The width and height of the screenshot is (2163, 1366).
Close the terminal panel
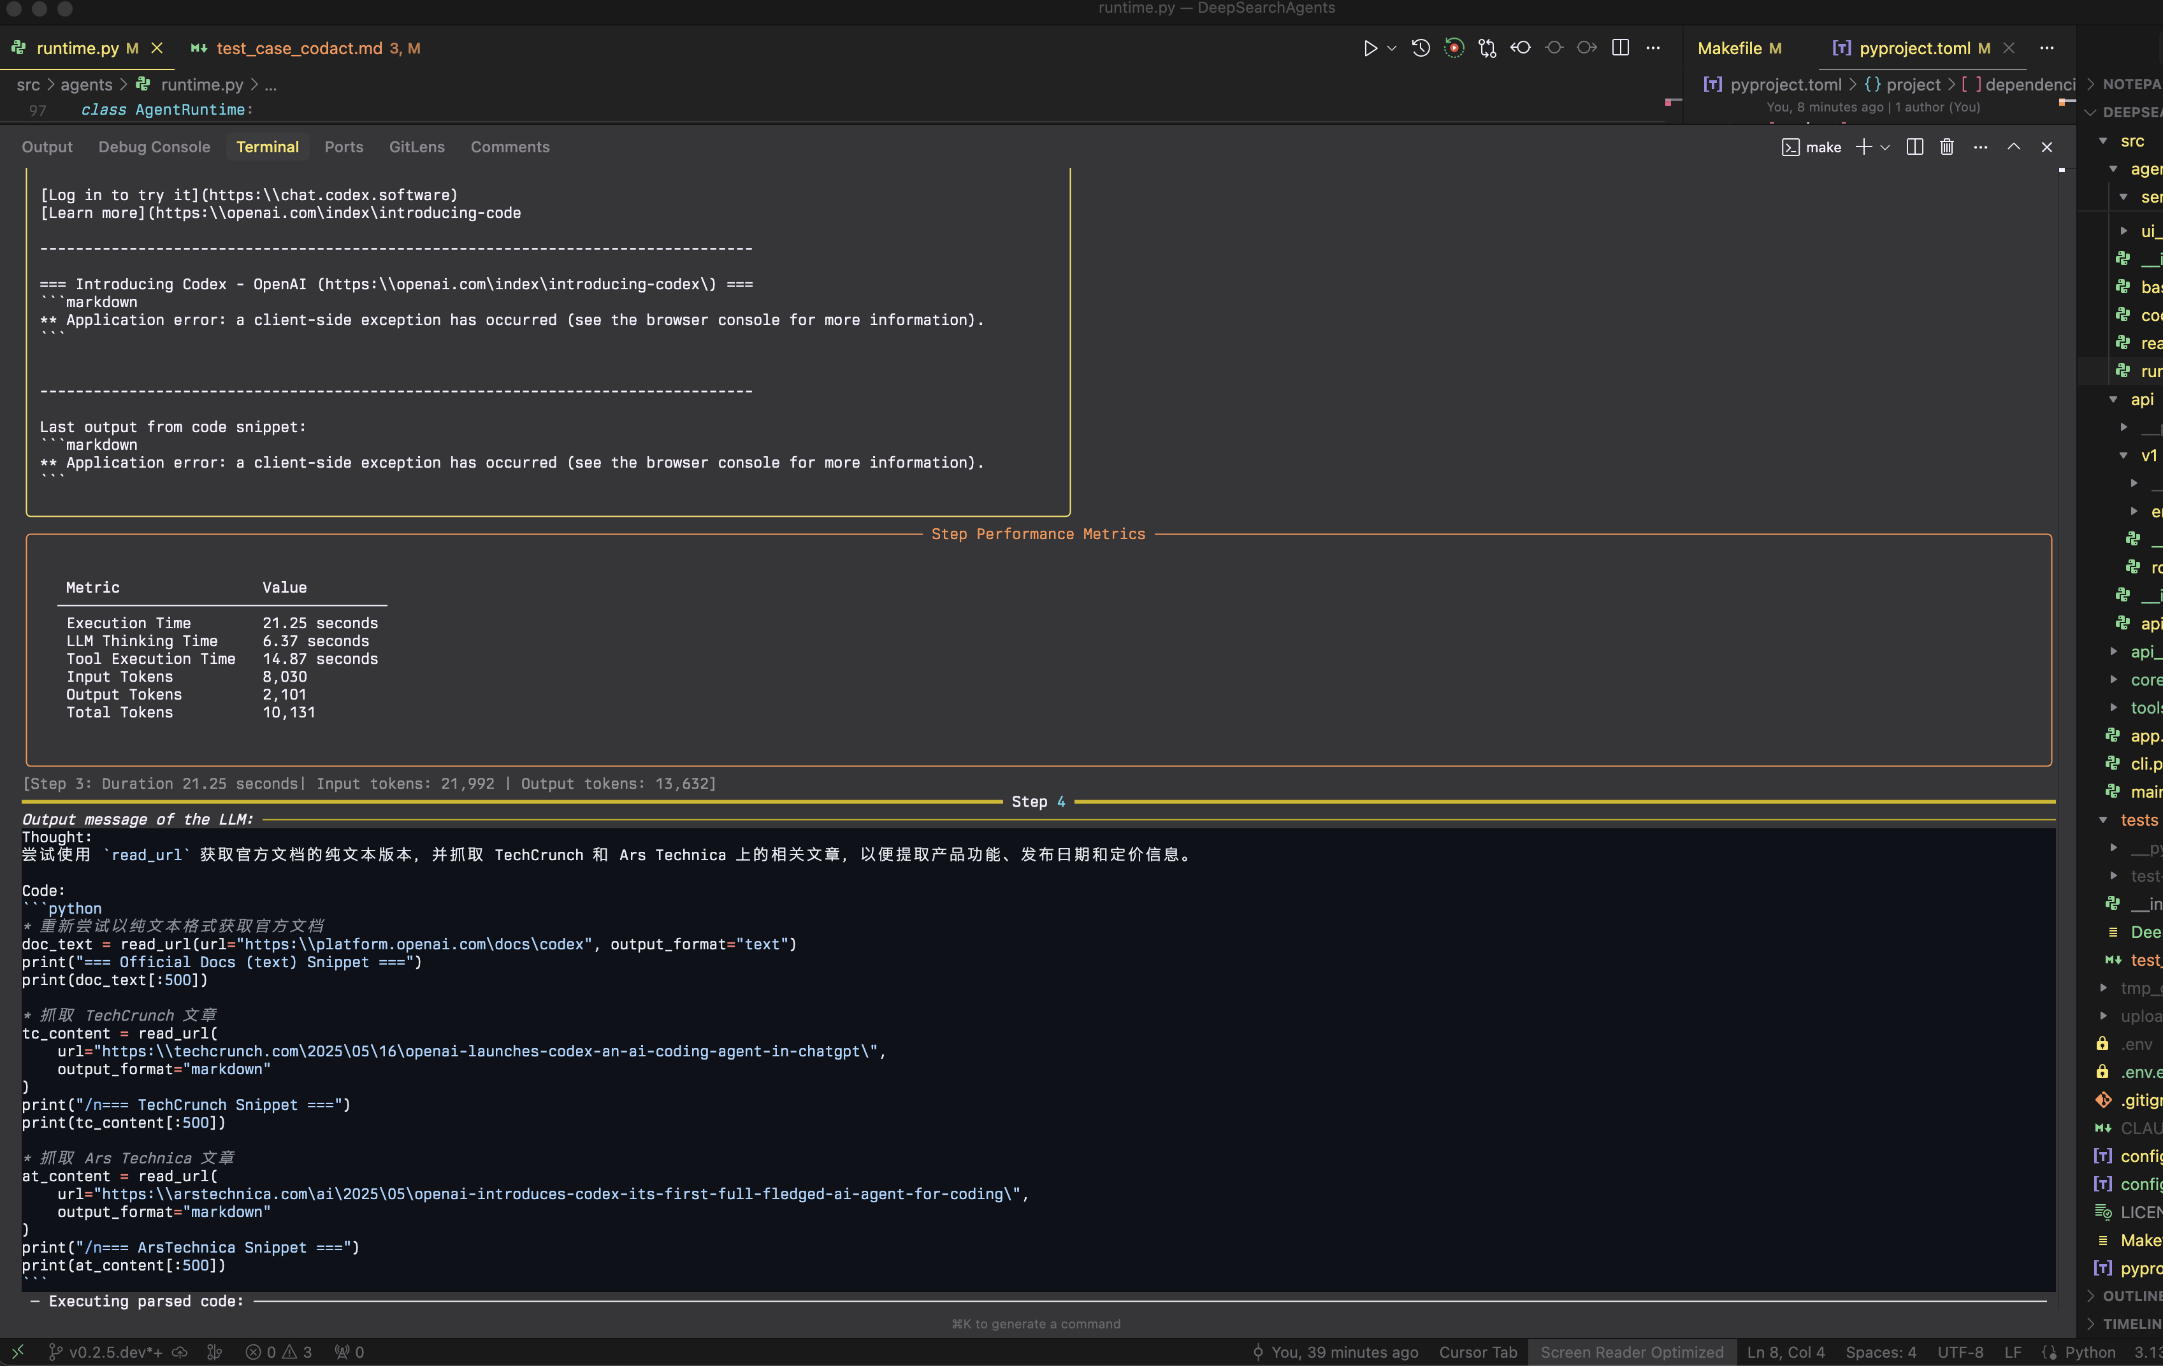(x=2047, y=147)
